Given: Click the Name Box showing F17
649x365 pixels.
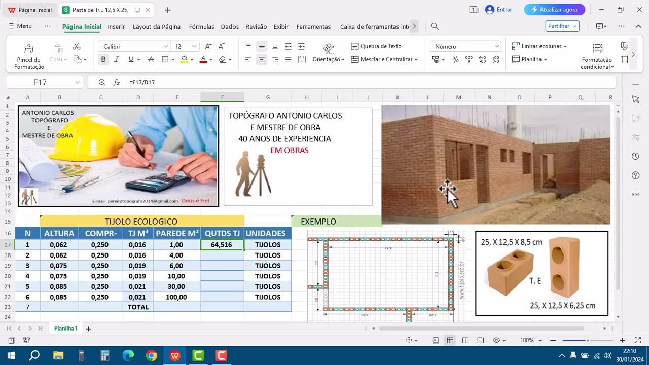Looking at the screenshot, I should 44,82.
